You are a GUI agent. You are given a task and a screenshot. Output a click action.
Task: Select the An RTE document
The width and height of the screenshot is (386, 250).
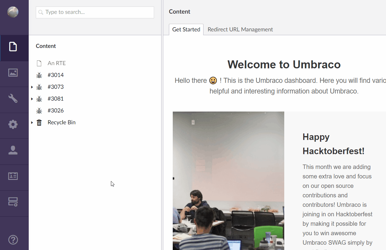point(56,63)
